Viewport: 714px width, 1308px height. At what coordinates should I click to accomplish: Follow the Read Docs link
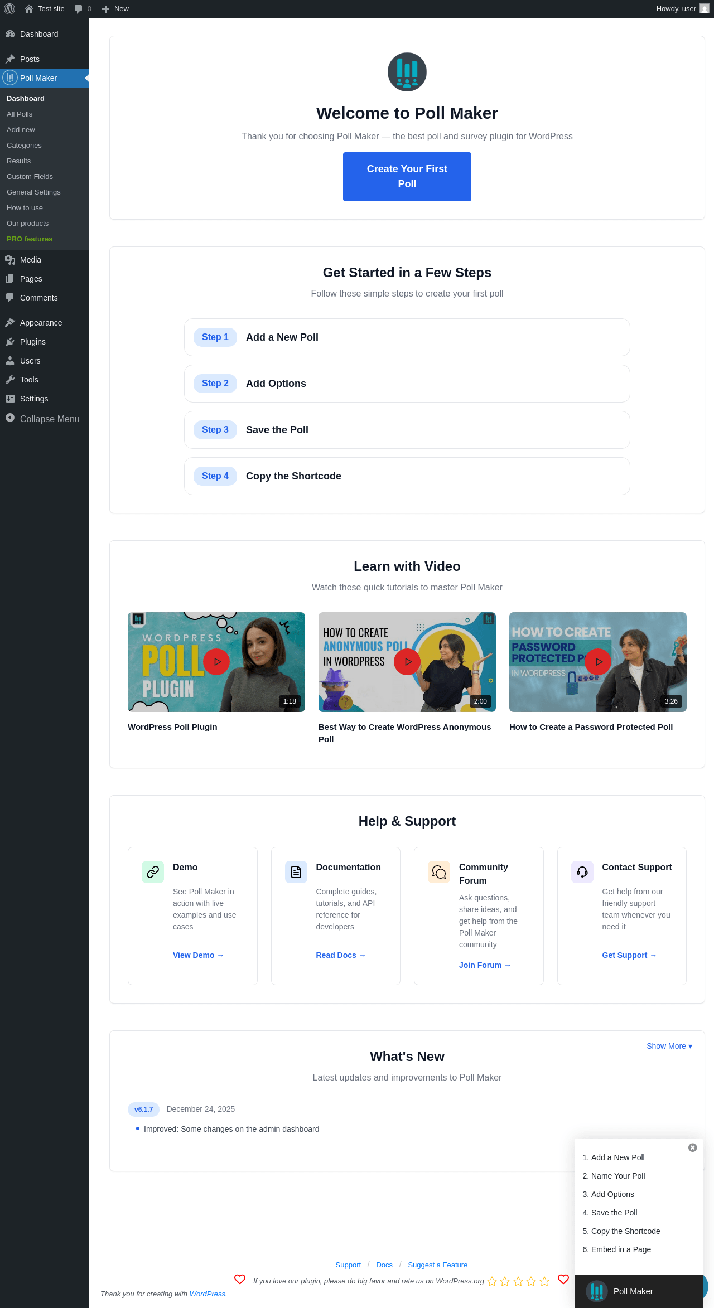click(341, 955)
